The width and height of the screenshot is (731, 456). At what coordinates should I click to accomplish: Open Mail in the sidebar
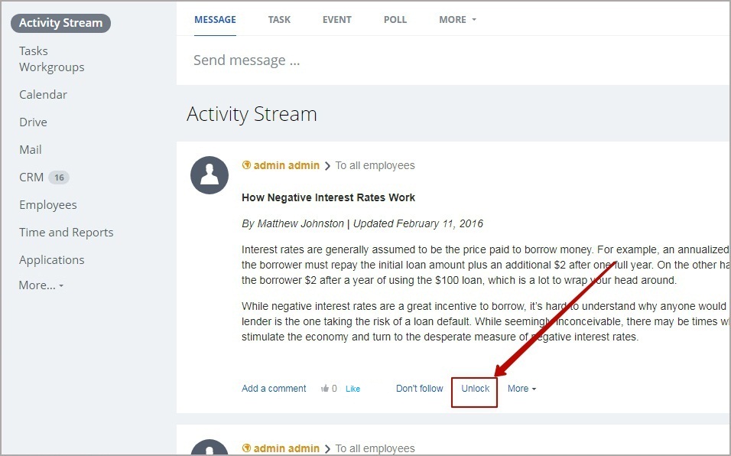tap(31, 150)
